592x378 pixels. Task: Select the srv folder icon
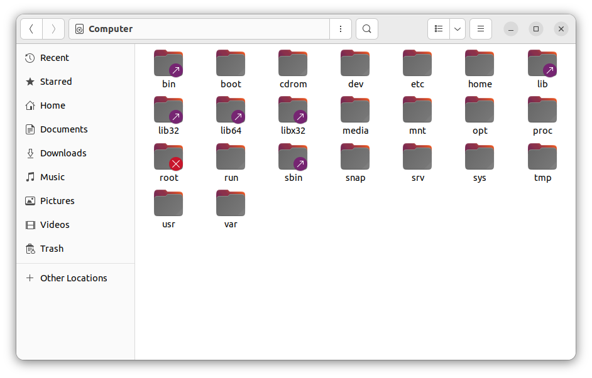[x=417, y=157]
